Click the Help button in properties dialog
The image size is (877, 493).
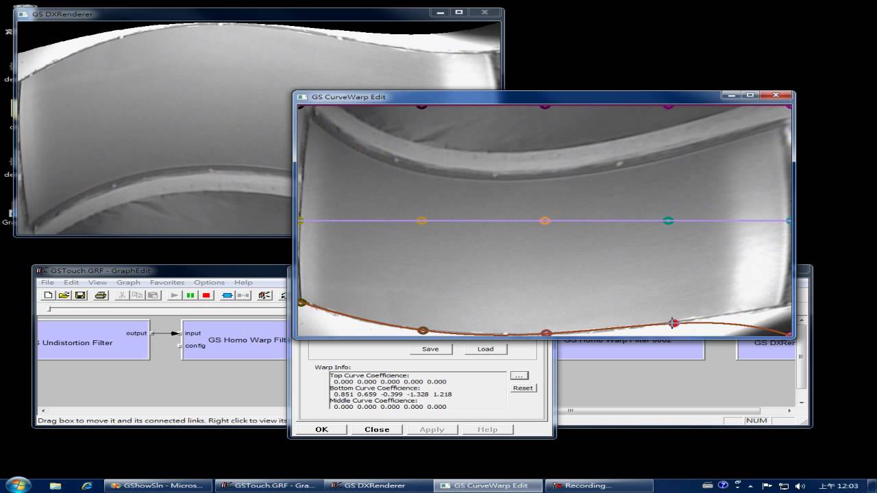[487, 429]
